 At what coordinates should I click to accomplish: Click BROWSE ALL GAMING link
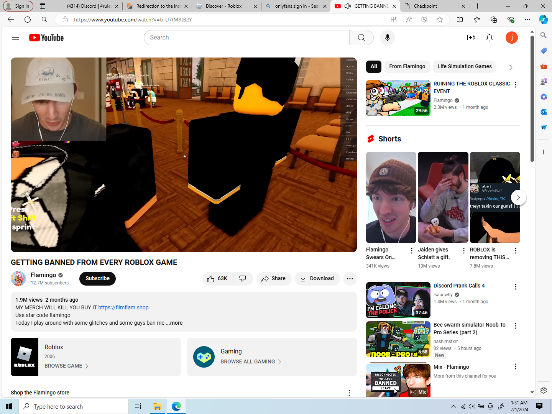click(x=251, y=362)
